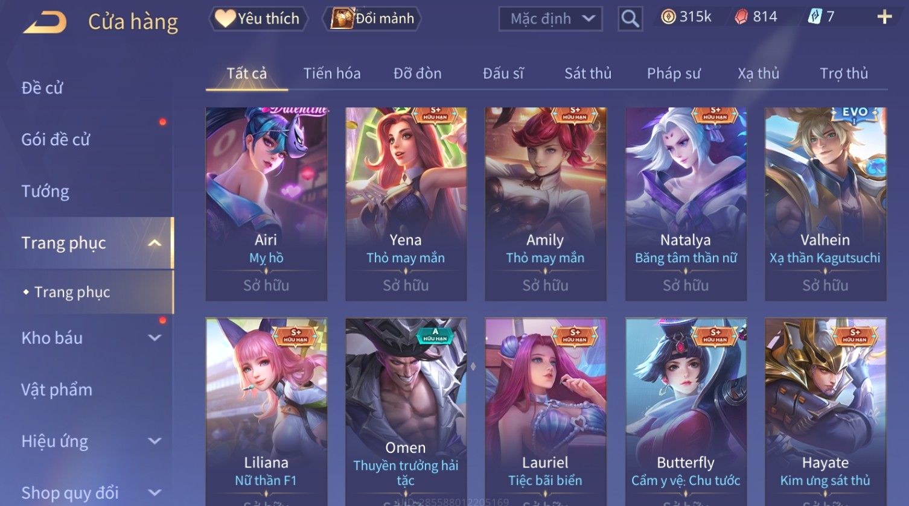
Task: Open the search magnifier icon
Action: pyautogui.click(x=630, y=19)
